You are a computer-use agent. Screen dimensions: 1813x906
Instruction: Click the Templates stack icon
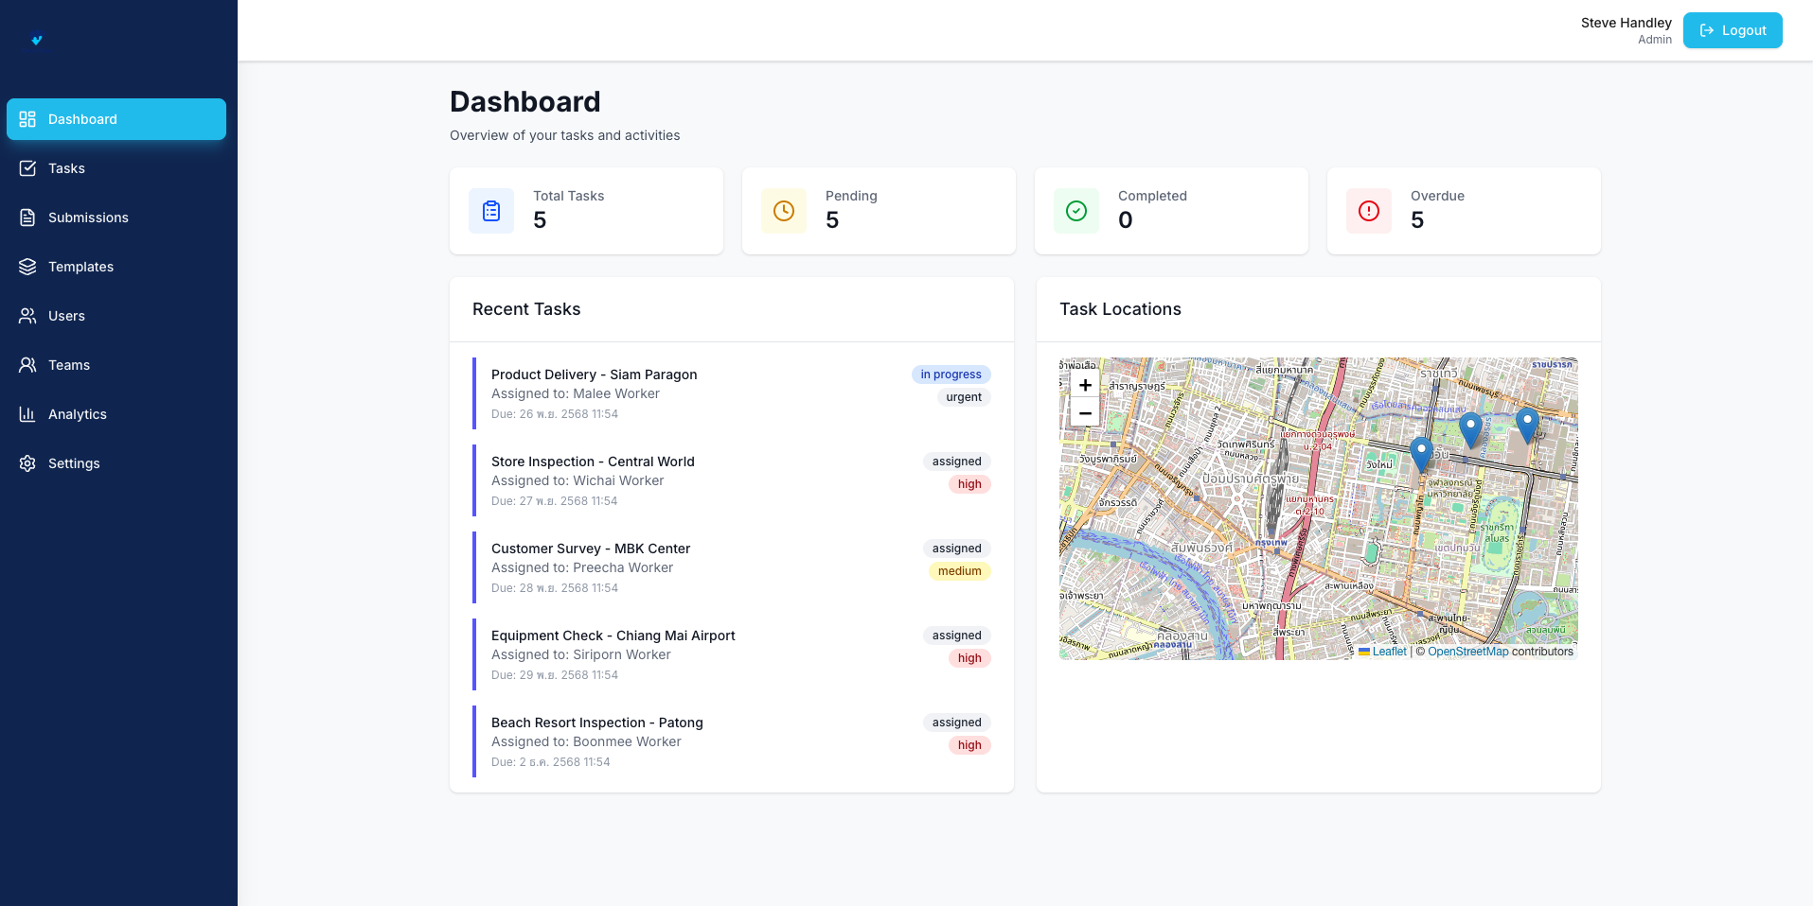coord(27,267)
